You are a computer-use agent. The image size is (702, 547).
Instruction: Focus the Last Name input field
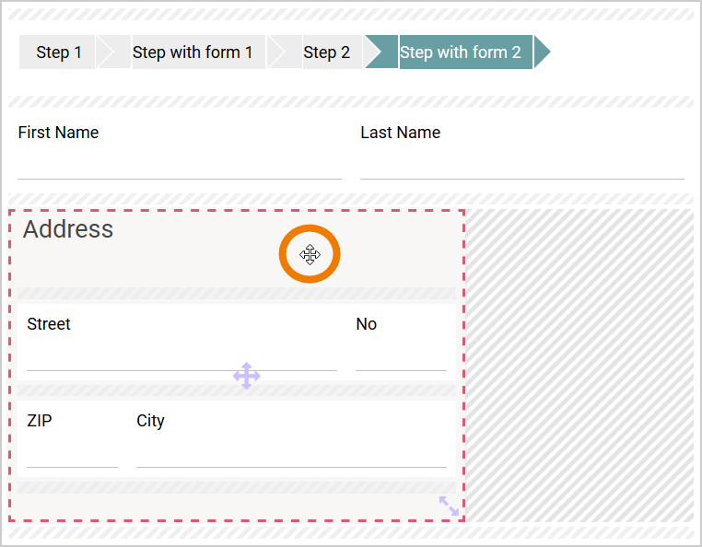pos(521,166)
